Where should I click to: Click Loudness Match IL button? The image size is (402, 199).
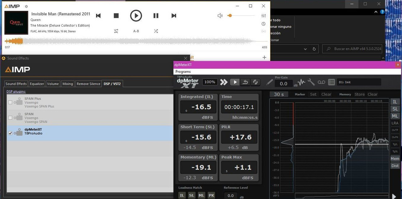point(182,195)
